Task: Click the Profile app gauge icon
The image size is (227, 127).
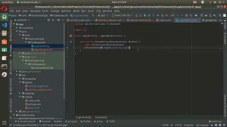Action: (158, 16)
